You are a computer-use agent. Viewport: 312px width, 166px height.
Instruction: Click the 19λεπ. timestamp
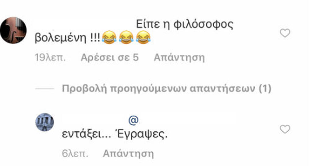tap(50, 57)
